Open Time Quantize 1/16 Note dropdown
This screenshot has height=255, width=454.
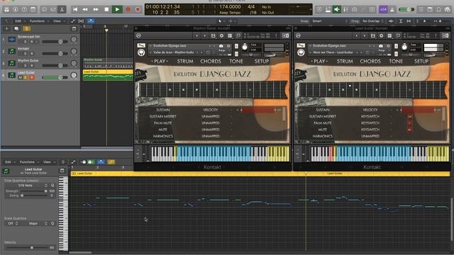(29, 186)
